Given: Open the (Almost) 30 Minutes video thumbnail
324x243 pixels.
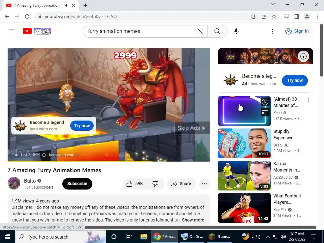Looking at the screenshot, I should [244, 111].
